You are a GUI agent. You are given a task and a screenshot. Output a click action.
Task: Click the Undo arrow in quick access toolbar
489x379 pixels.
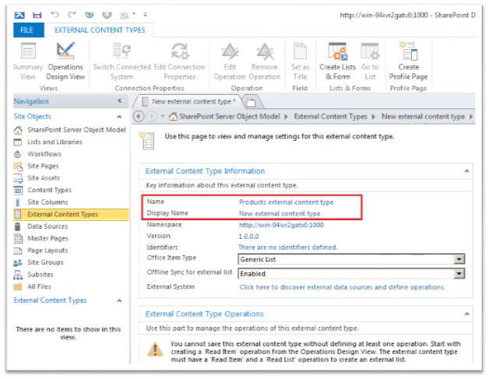tap(55, 15)
